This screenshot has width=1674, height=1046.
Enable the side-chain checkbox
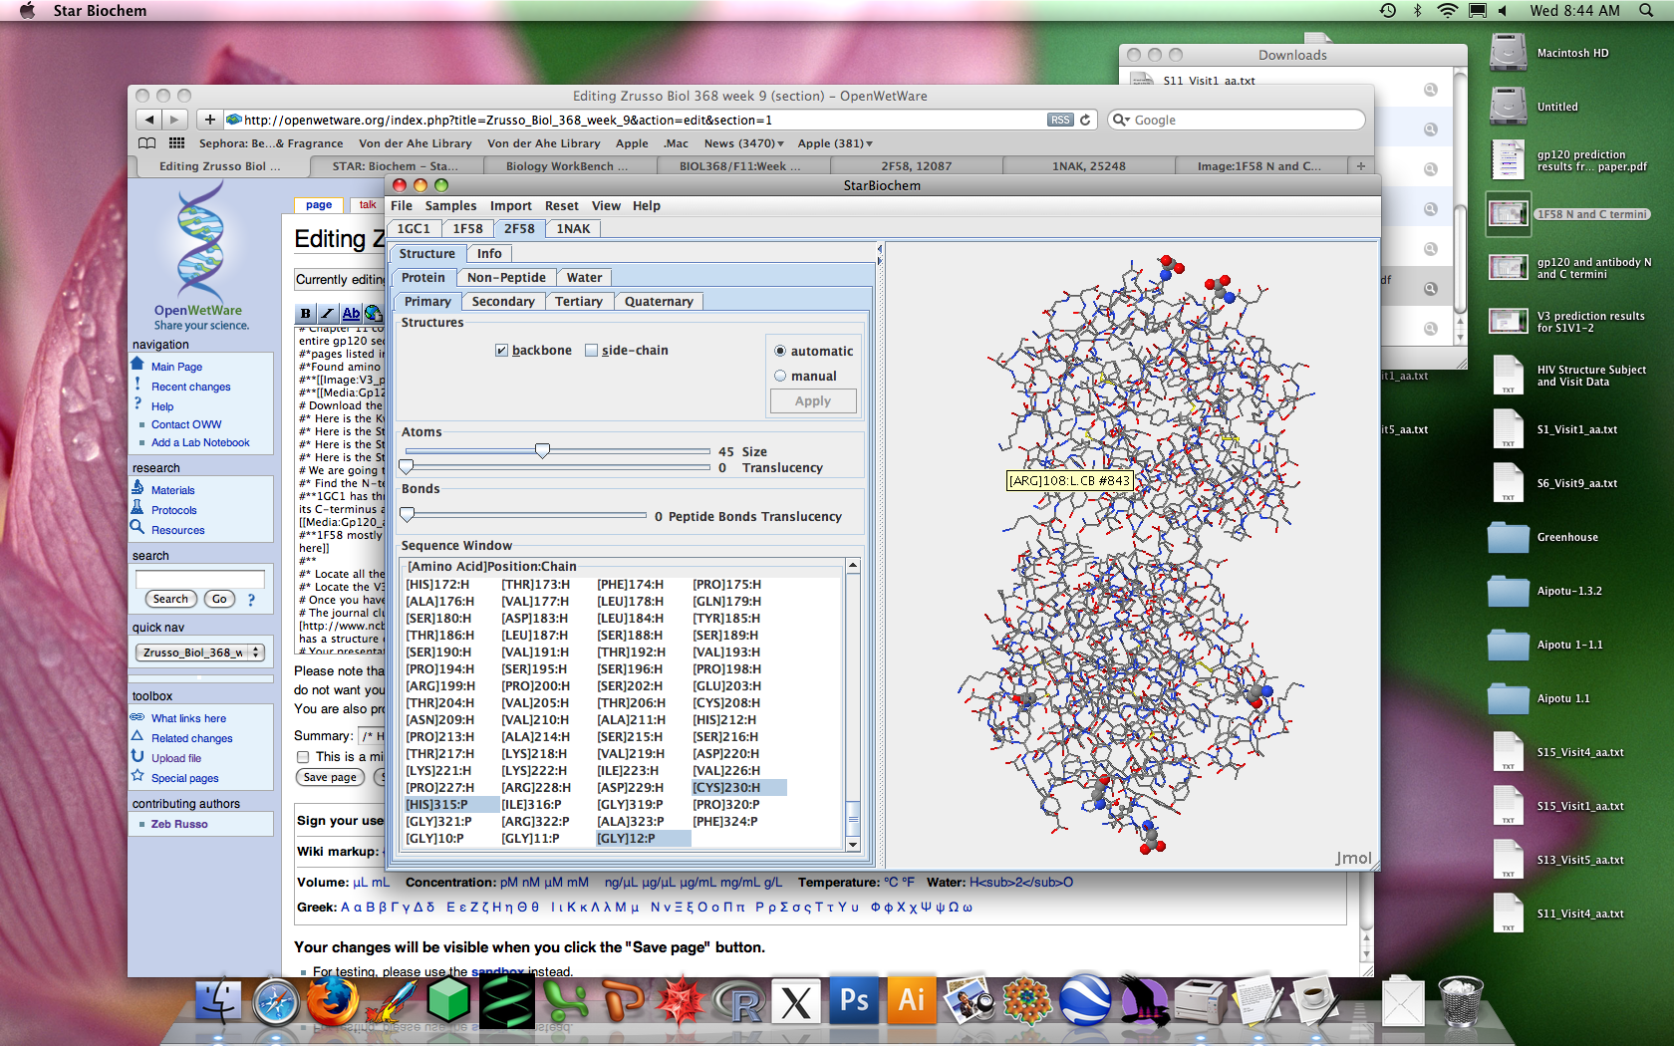[591, 351]
